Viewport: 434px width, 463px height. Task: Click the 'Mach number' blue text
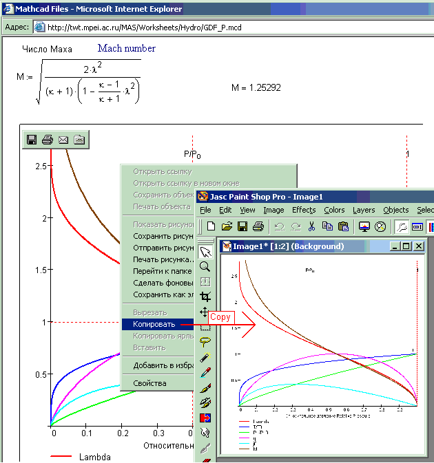tap(127, 48)
